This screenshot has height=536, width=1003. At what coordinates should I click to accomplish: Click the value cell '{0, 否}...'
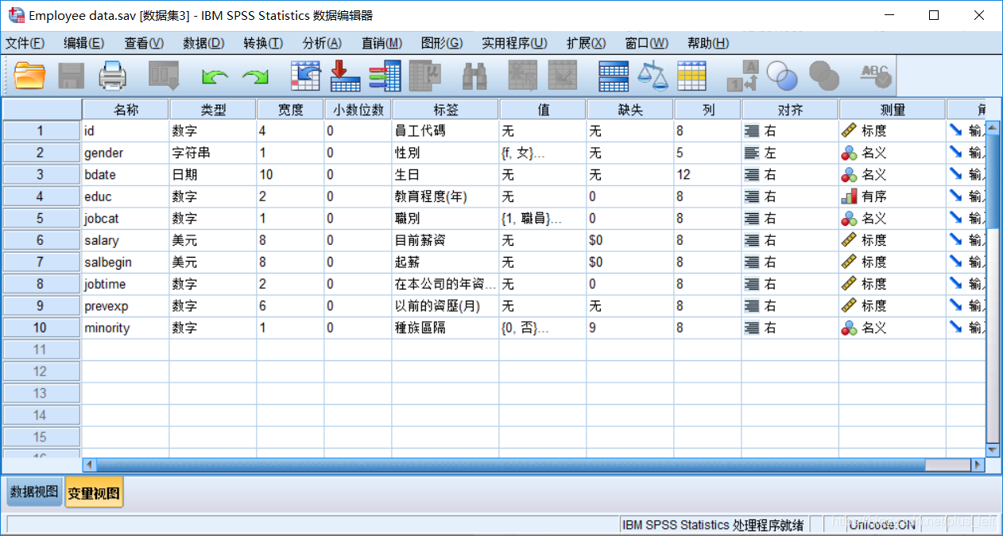coord(543,328)
